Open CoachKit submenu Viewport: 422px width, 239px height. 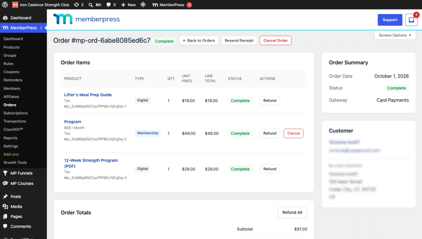pyautogui.click(x=13, y=130)
